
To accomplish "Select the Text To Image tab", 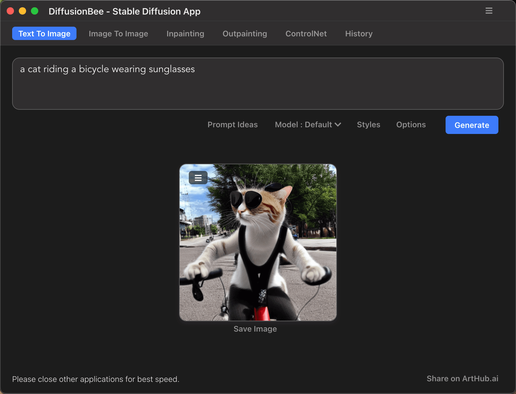I will coord(44,34).
